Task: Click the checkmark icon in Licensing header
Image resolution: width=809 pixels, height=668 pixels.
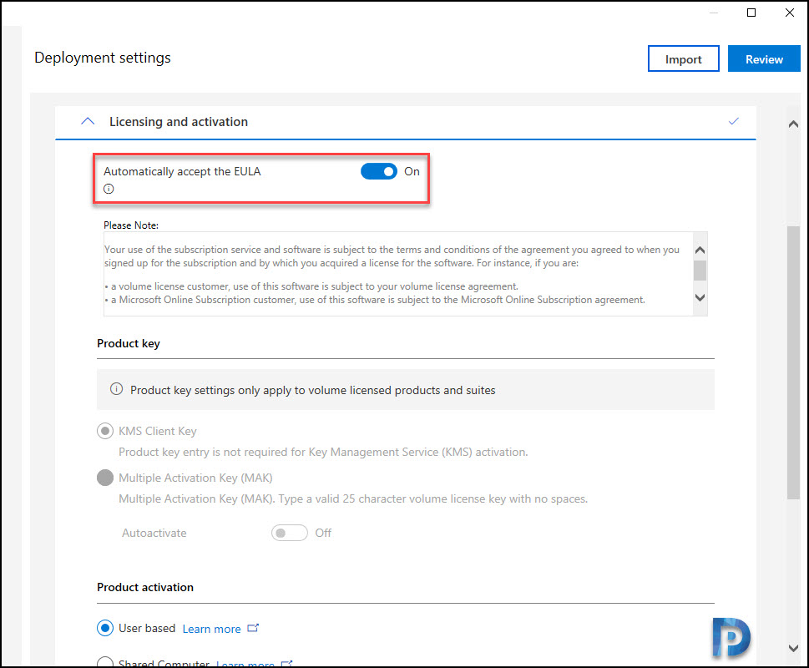Action: 733,121
